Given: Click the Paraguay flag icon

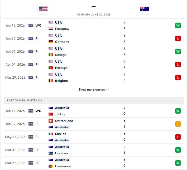Looking at the screenshot, I should (51, 29).
